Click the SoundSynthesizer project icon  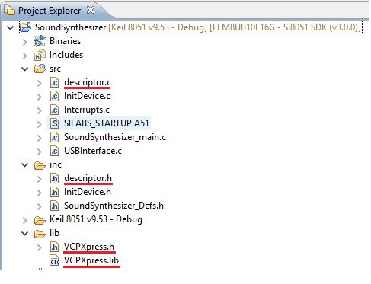tap(26, 27)
